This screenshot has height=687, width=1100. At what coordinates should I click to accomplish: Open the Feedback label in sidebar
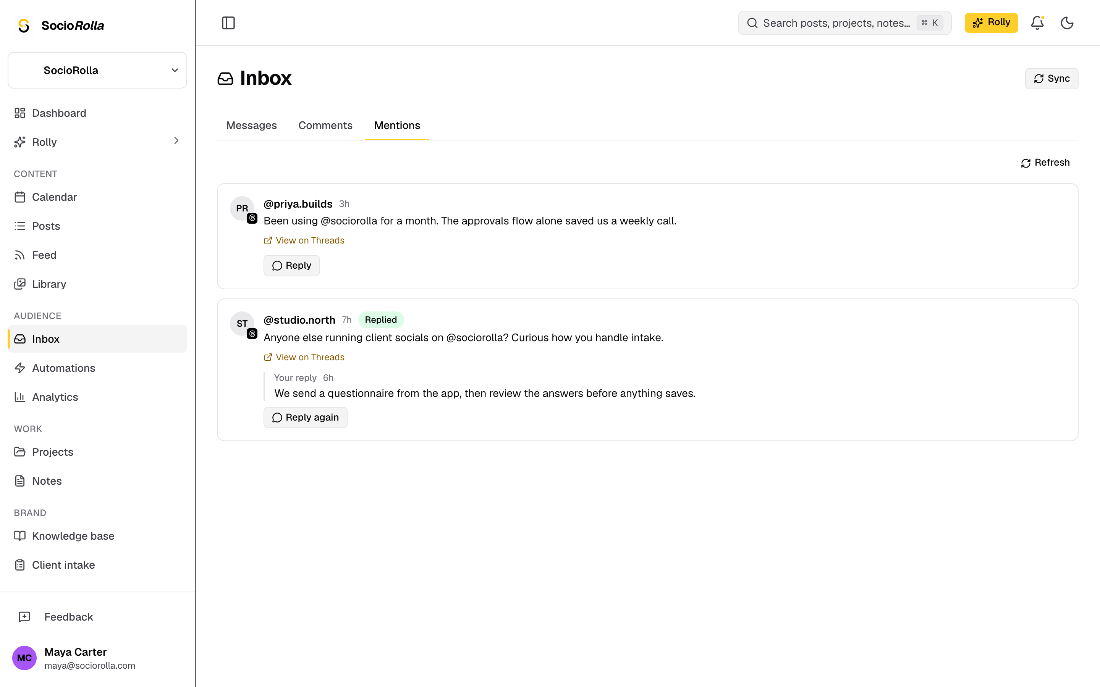click(69, 616)
